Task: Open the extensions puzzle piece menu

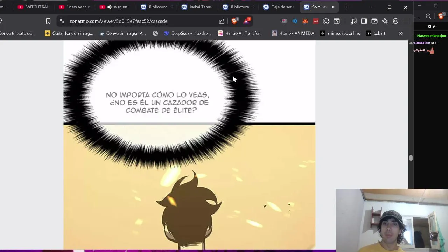Action: pyautogui.click(x=326, y=21)
